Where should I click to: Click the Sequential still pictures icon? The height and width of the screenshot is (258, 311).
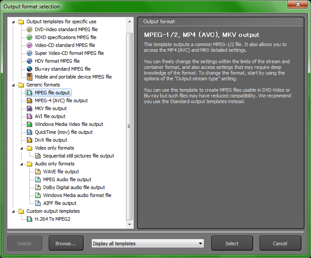pyautogui.click(x=38, y=156)
